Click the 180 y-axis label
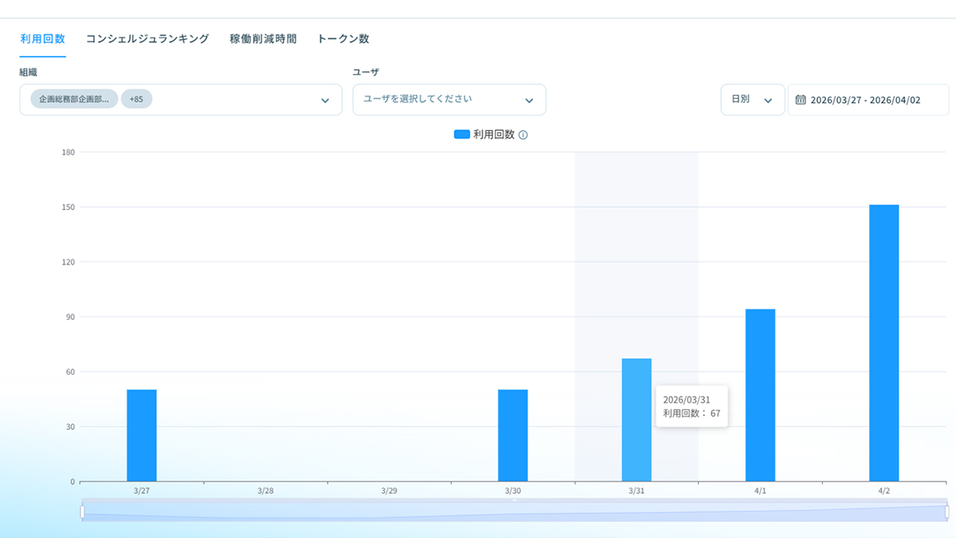The width and height of the screenshot is (956, 538). pos(68,152)
